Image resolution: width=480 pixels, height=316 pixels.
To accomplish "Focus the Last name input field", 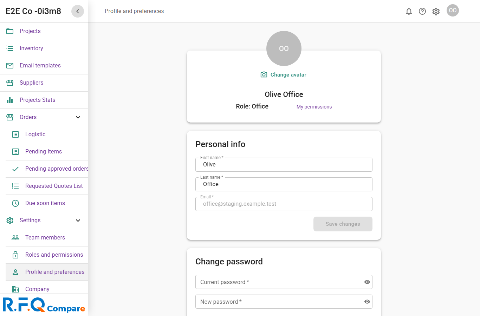I will click(284, 184).
